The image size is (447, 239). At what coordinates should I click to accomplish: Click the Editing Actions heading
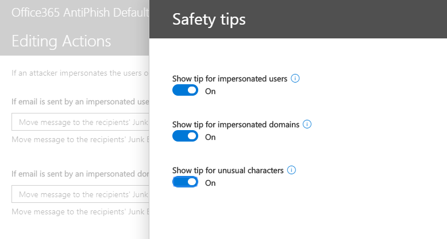[x=61, y=41]
